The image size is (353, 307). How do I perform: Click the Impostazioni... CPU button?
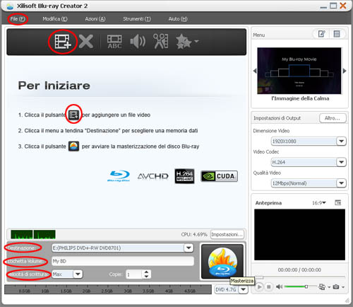227,234
